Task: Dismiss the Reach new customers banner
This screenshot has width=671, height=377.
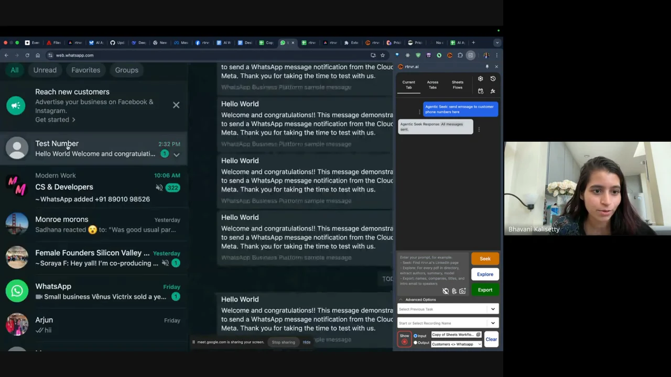Action: [176, 105]
